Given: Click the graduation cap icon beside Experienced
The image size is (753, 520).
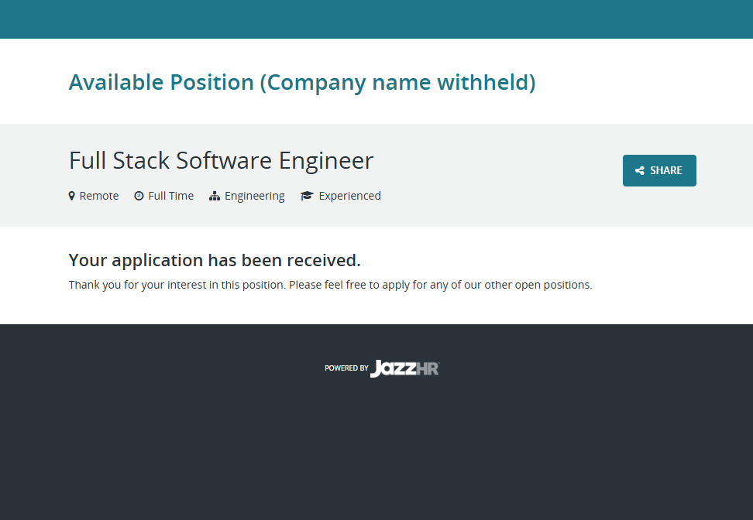Looking at the screenshot, I should tap(307, 196).
